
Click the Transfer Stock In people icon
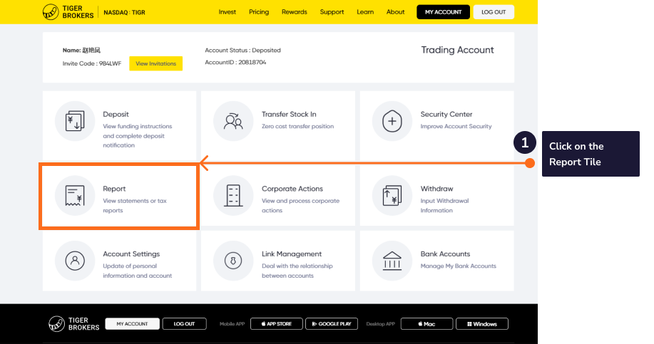coord(233,121)
